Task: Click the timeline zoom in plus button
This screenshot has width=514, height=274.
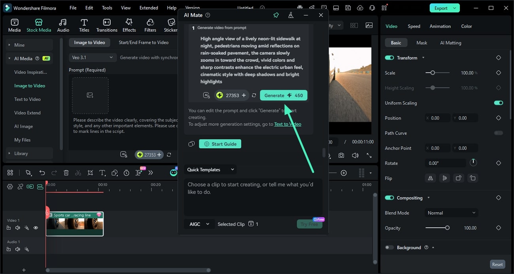Action: [344, 173]
